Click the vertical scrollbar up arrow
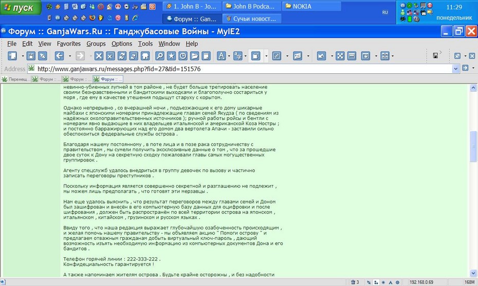This screenshot has width=478, height=286. (x=473, y=88)
